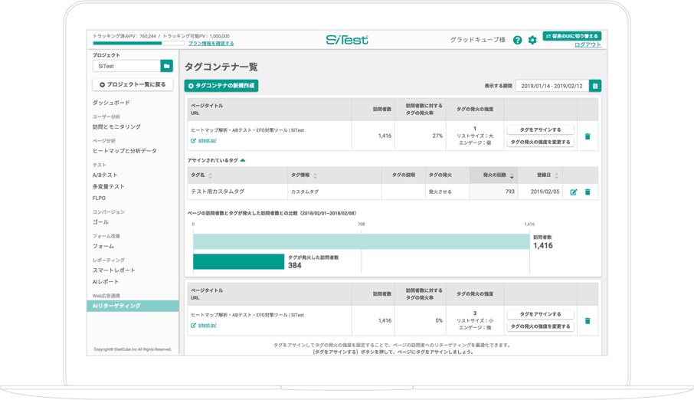Click タグコンテナの新規作成 button
Screen dimensions: 694x400
[x=221, y=86]
